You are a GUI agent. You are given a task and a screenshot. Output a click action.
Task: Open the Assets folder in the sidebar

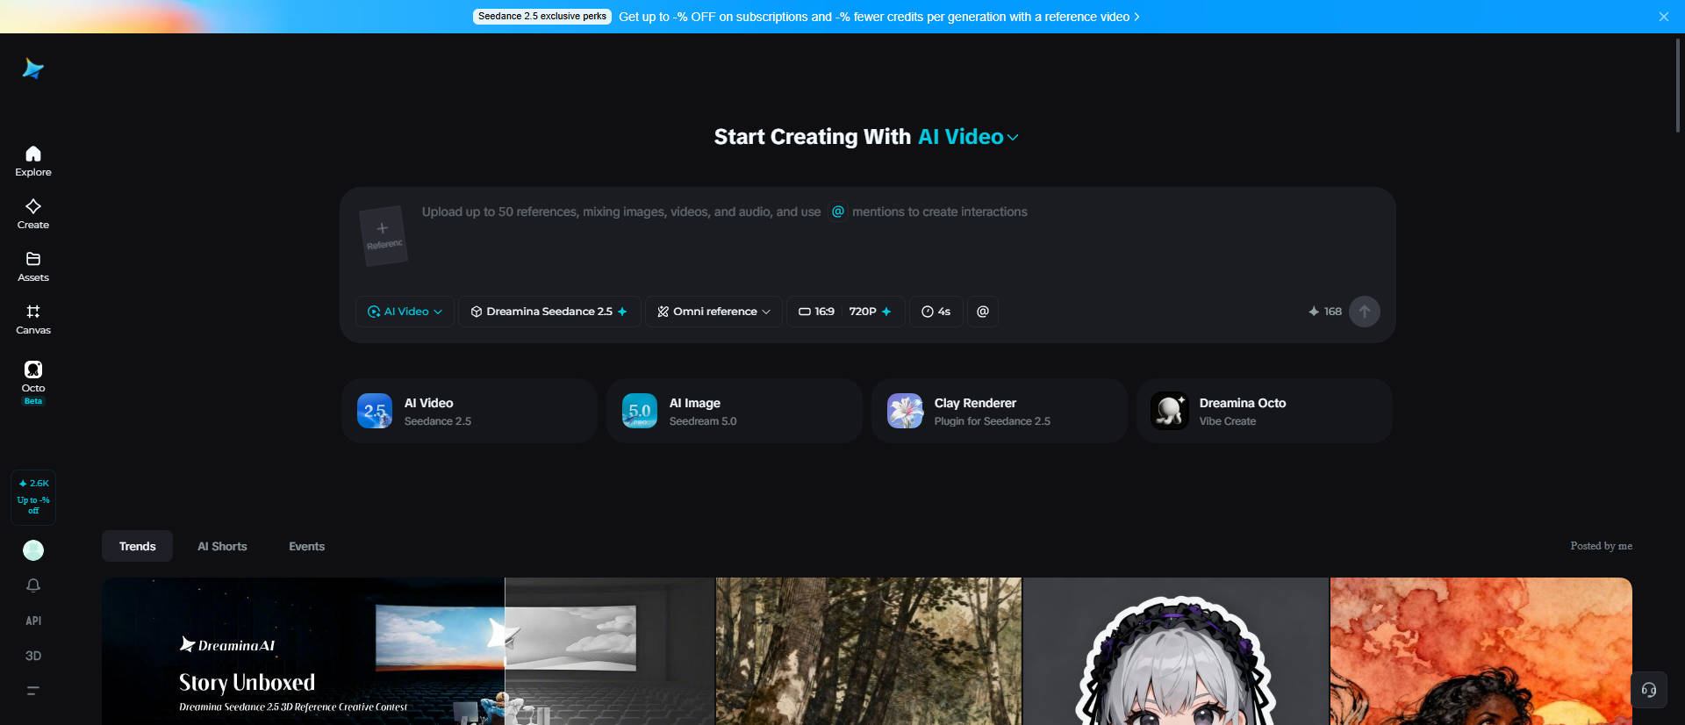(33, 267)
